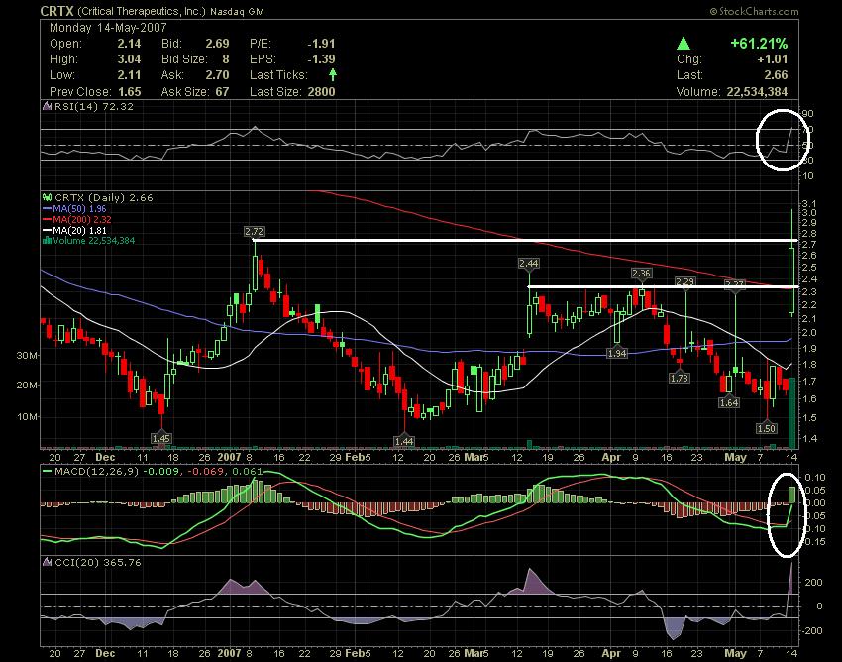Click the latest green MACD histogram bar

[x=792, y=495]
